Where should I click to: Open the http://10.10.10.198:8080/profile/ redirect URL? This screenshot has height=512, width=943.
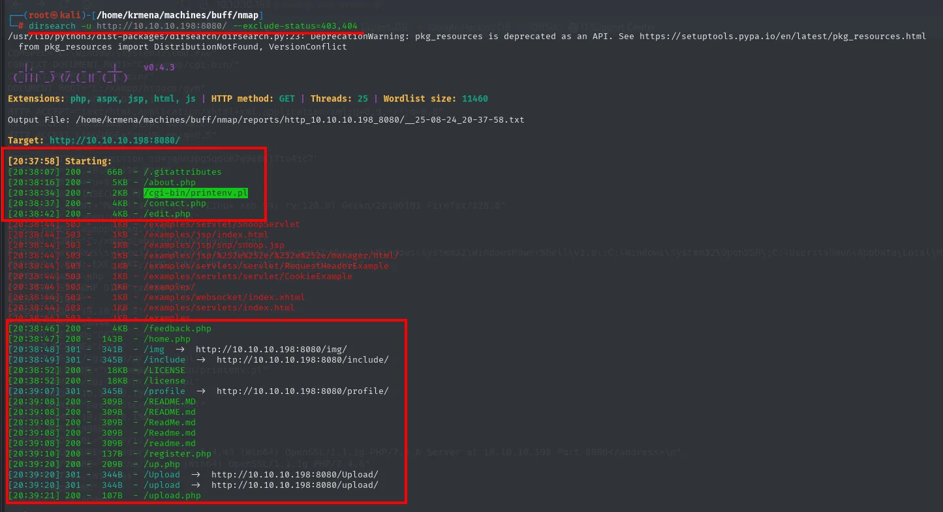tap(302, 391)
